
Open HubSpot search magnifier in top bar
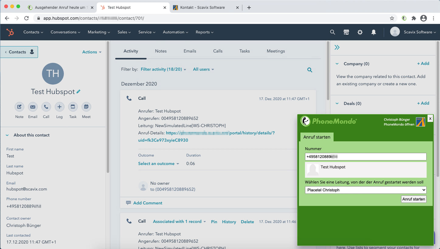pyautogui.click(x=333, y=32)
